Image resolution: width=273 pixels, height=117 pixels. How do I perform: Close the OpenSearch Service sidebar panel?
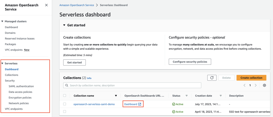pos(46,5)
